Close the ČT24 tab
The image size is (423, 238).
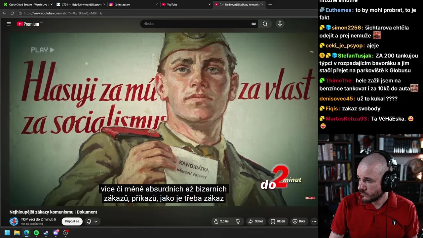coord(104,5)
